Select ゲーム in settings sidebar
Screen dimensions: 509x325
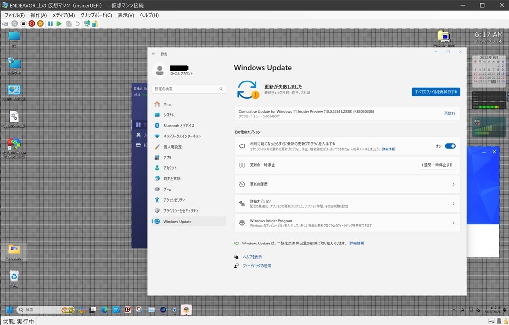[188, 189]
